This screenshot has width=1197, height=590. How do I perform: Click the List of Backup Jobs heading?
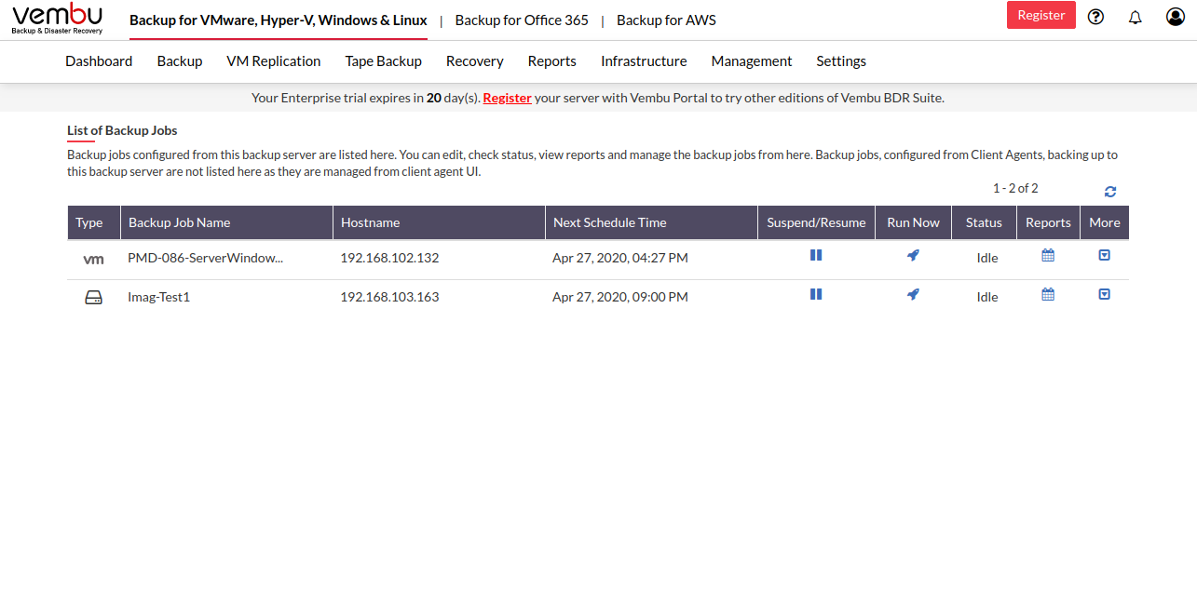click(x=122, y=130)
